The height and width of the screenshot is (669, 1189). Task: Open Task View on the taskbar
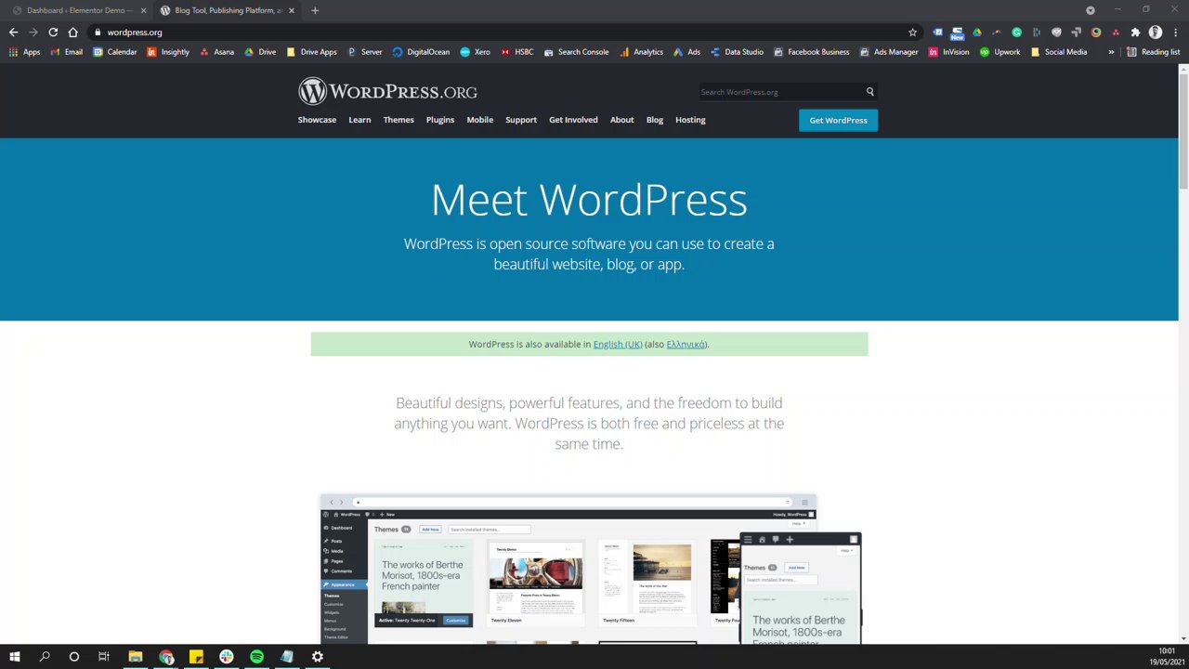point(103,657)
